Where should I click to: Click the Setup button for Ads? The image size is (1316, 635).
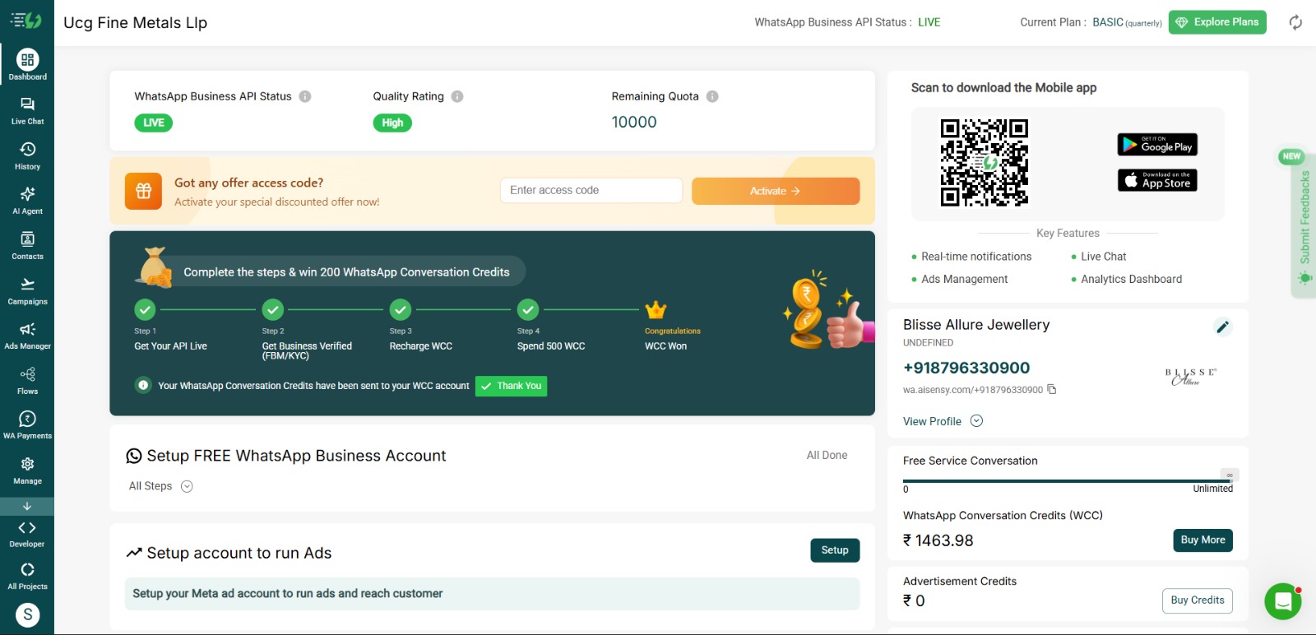click(x=835, y=550)
